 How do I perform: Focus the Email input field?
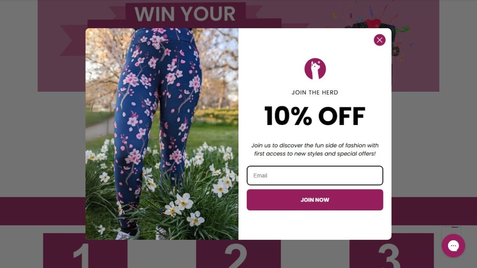coord(315,175)
